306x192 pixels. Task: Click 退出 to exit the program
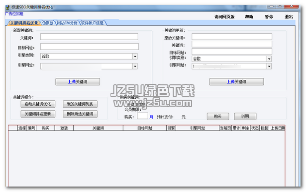pos(289,17)
